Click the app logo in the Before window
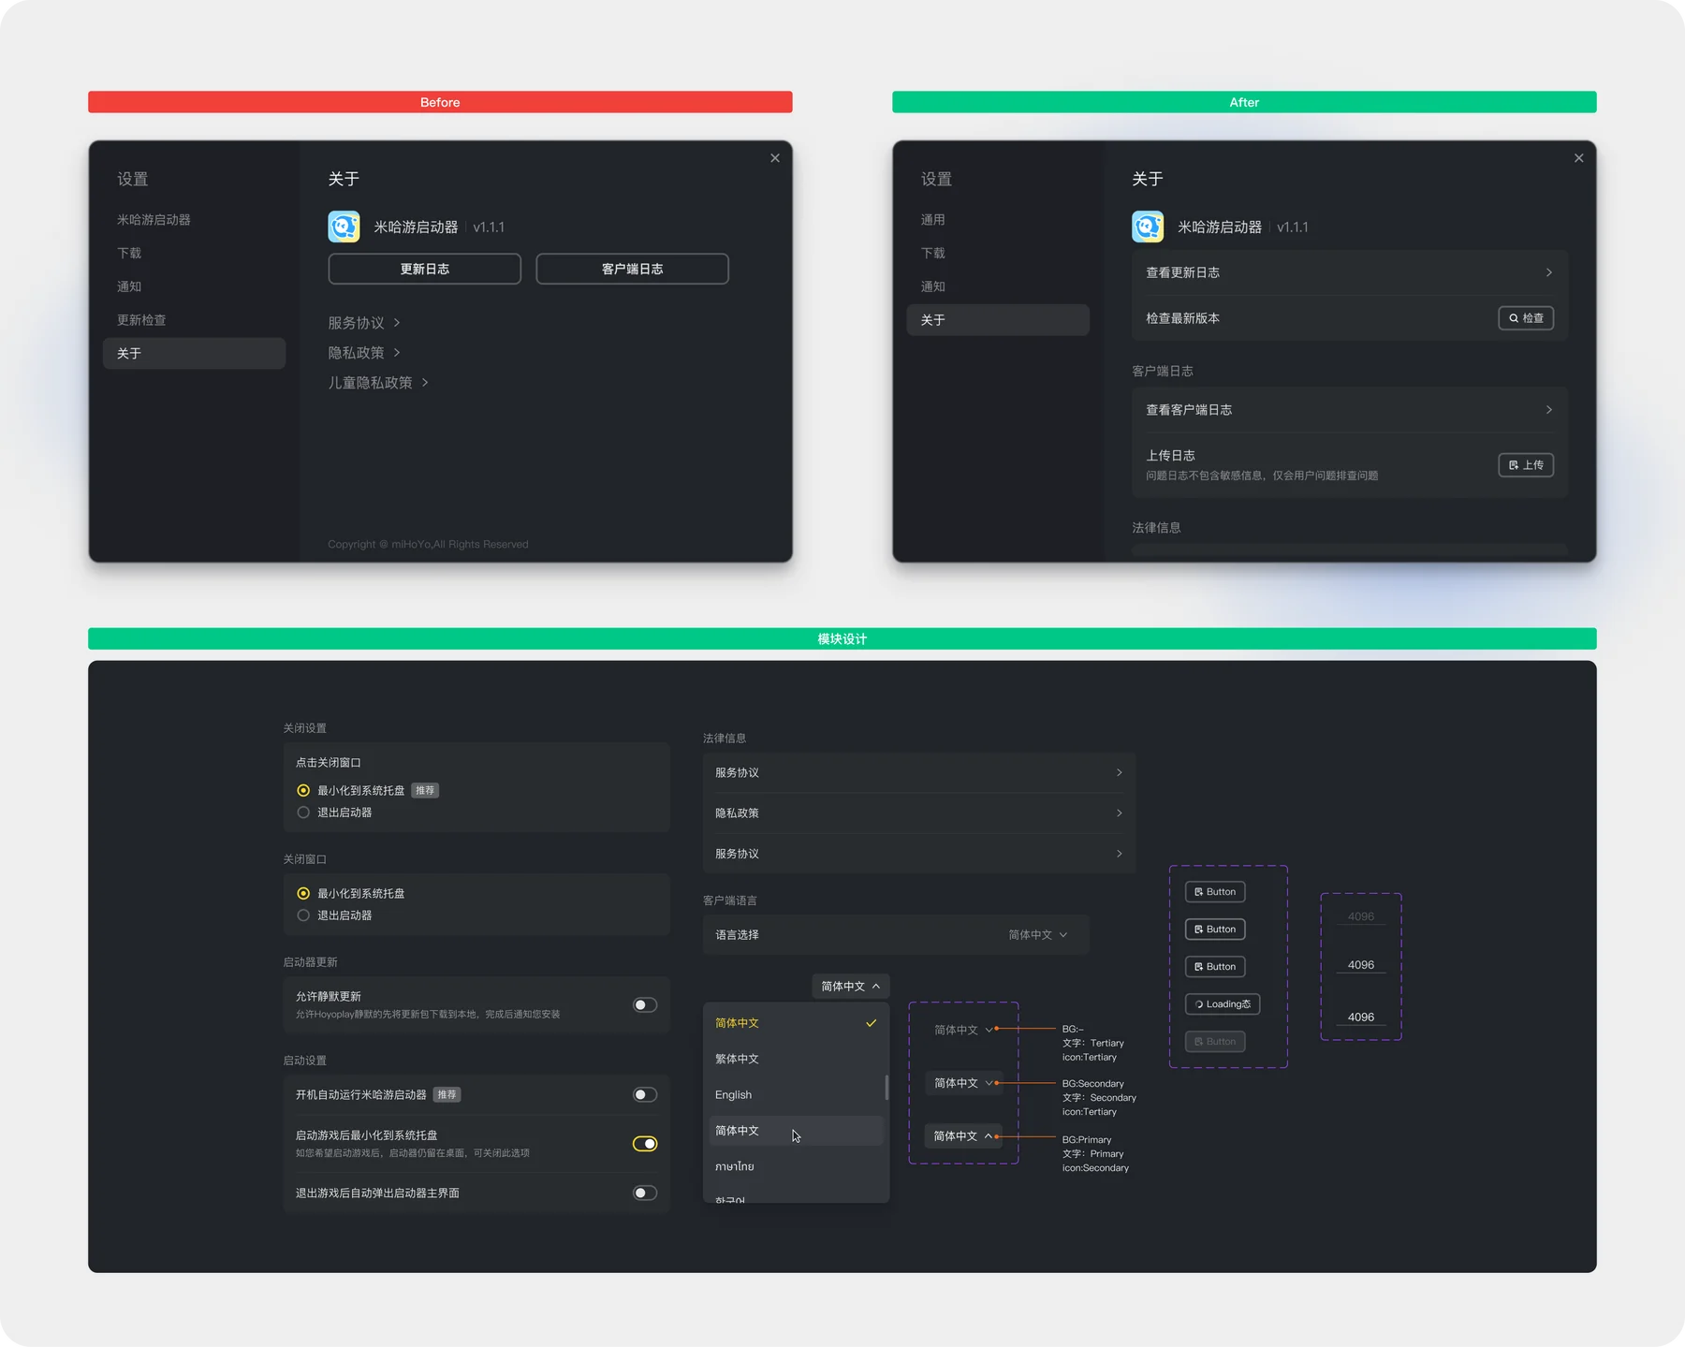This screenshot has height=1347, width=1685. point(344,227)
